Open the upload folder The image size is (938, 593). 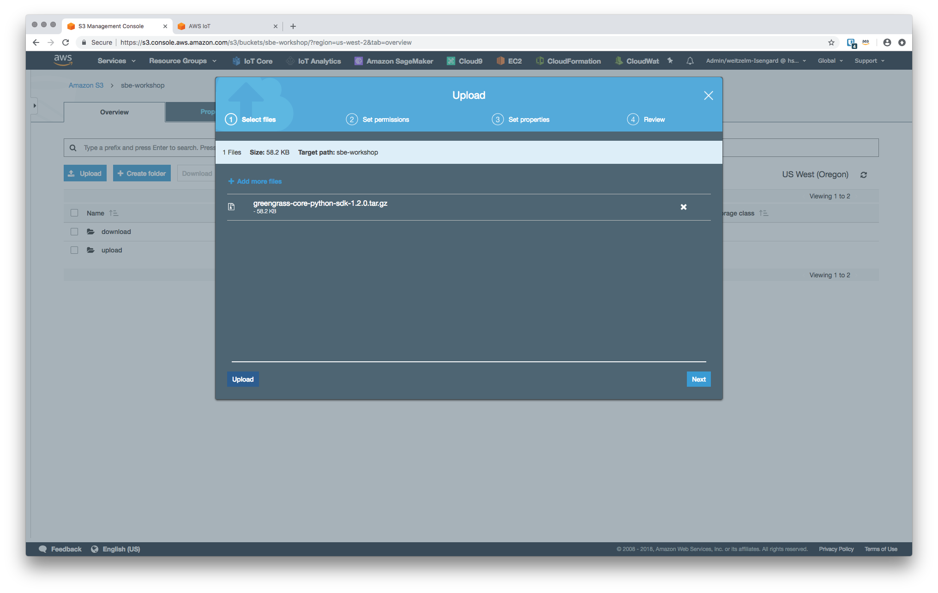point(112,250)
